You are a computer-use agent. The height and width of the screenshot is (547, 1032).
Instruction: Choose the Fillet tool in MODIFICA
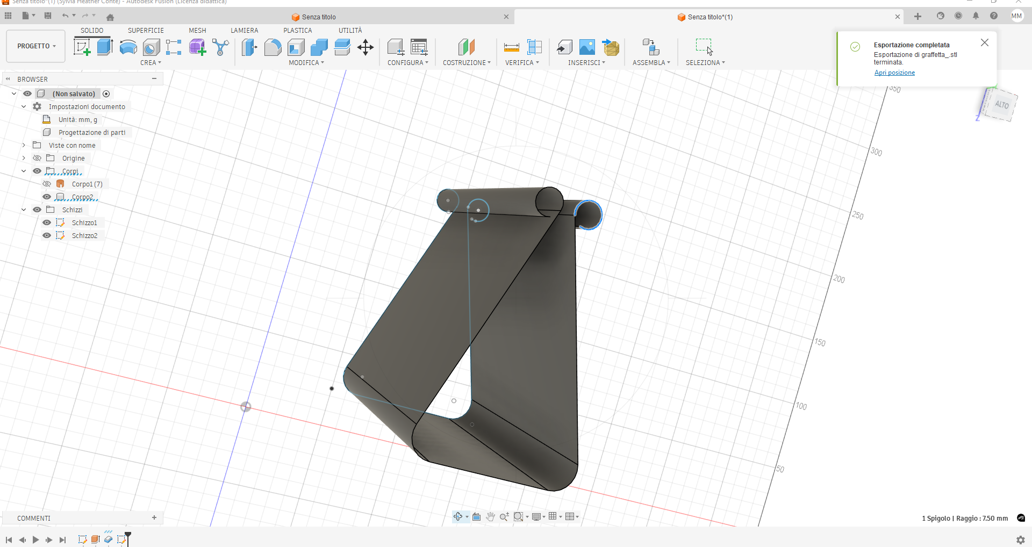273,47
